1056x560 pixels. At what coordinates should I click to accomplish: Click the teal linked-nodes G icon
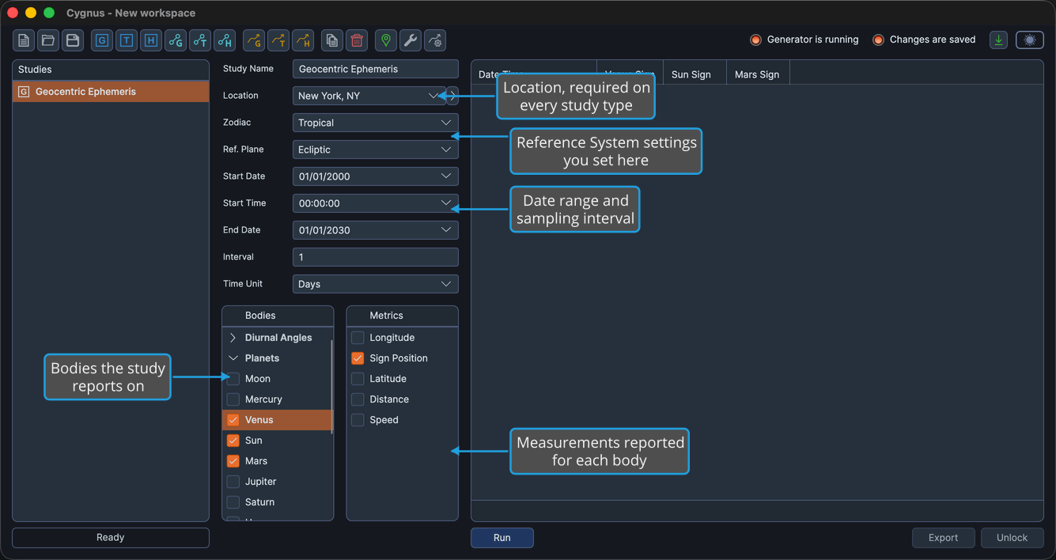point(176,40)
